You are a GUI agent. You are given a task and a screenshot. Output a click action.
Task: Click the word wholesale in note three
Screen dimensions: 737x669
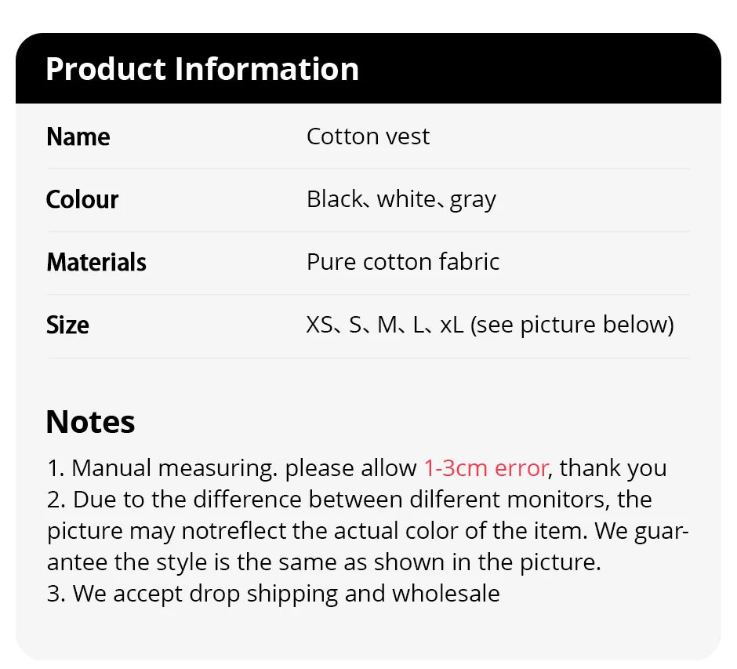point(445,594)
